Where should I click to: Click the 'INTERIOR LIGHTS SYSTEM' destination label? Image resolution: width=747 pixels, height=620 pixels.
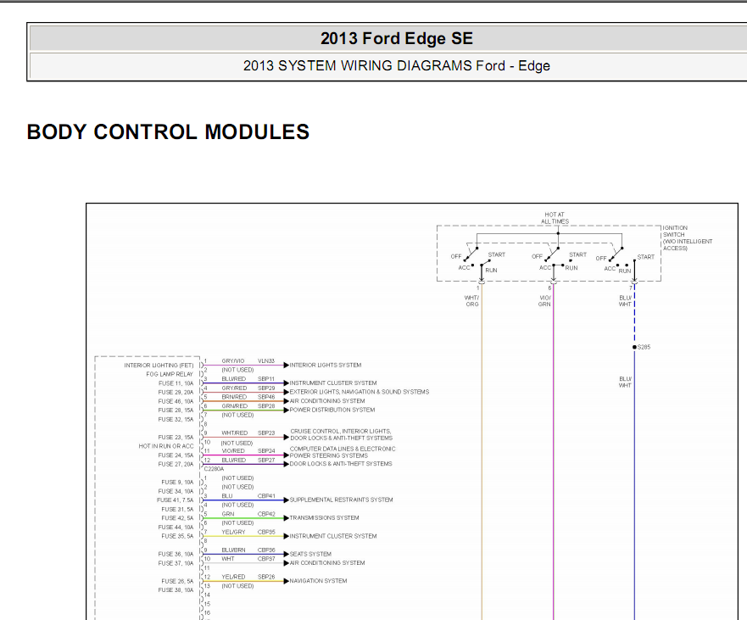tap(326, 365)
